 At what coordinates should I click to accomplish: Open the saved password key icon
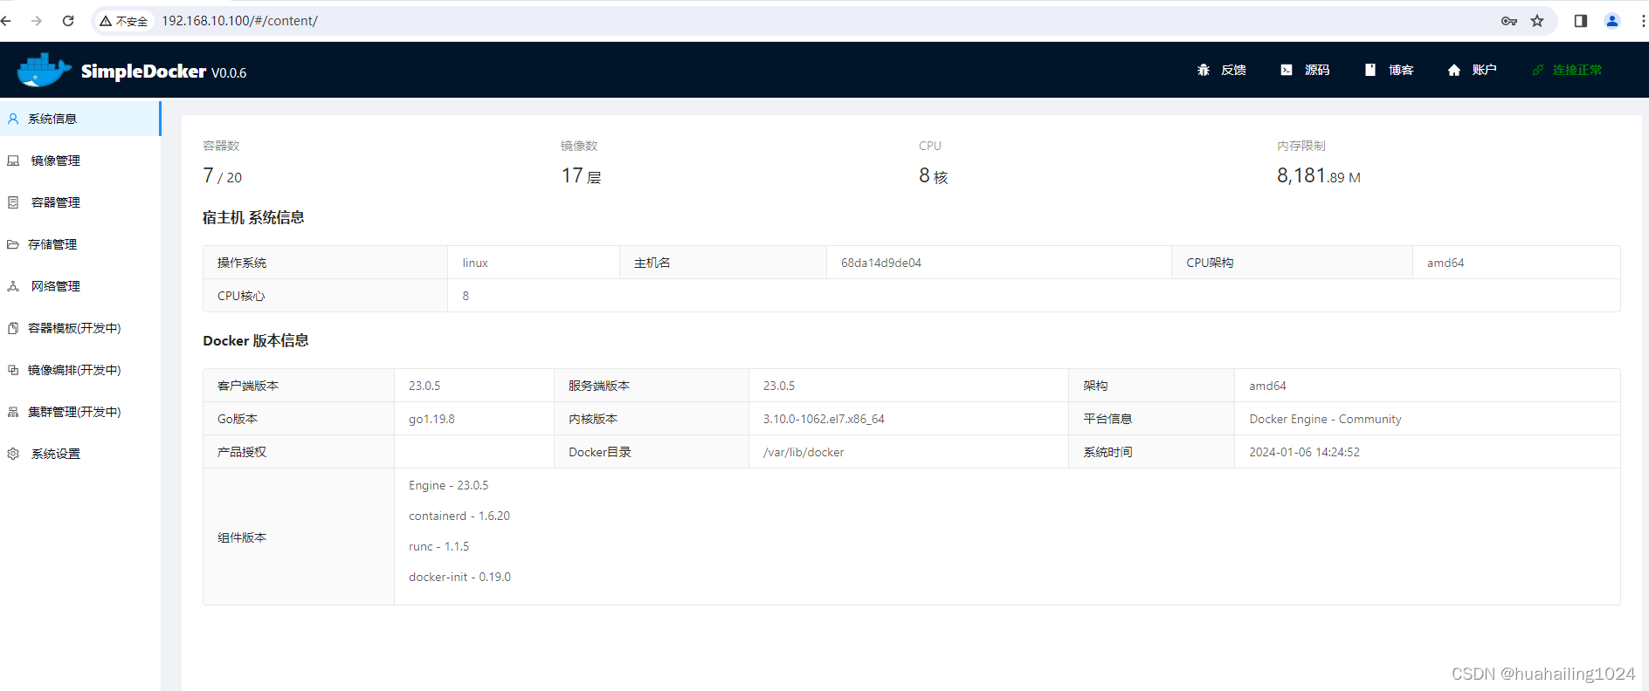point(1509,21)
